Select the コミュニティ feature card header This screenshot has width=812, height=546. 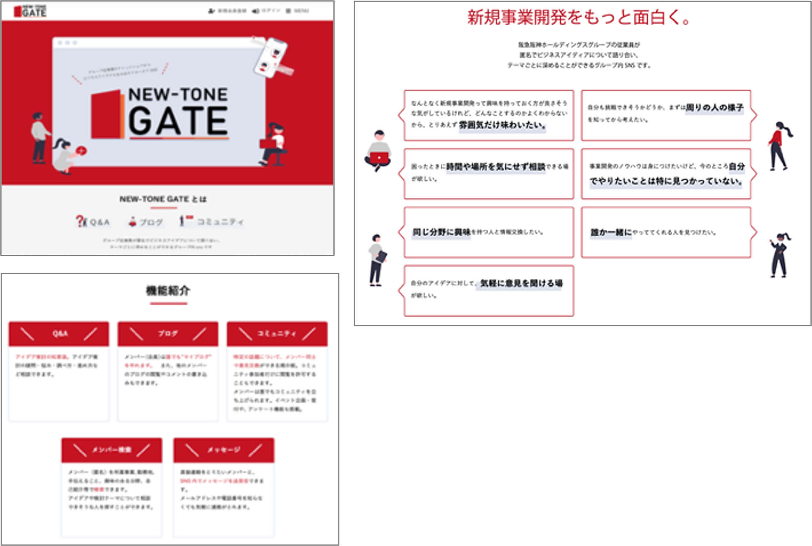tap(277, 334)
